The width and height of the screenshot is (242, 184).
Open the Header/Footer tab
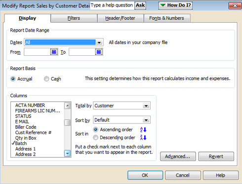pyautogui.click(x=121, y=18)
